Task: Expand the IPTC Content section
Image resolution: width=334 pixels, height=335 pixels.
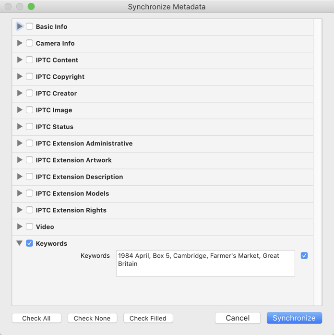Action: (20, 60)
